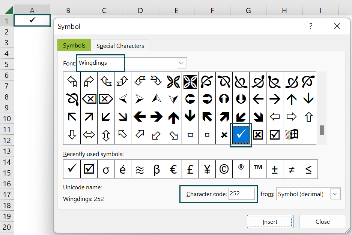Pick pound £ in recently used symbols
Image resolution: width=352 pixels, height=235 pixels.
190,169
